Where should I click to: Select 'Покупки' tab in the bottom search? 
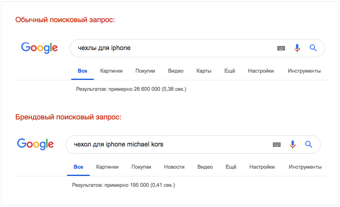(x=141, y=167)
